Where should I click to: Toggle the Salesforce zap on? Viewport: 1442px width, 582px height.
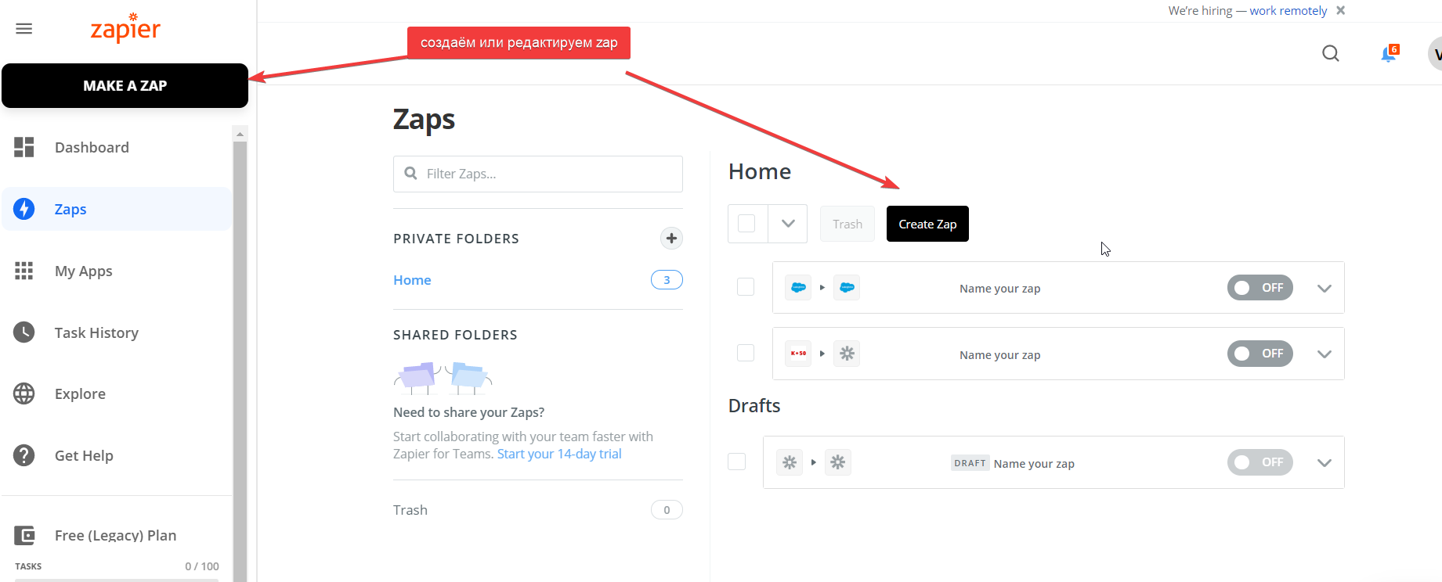(x=1259, y=288)
